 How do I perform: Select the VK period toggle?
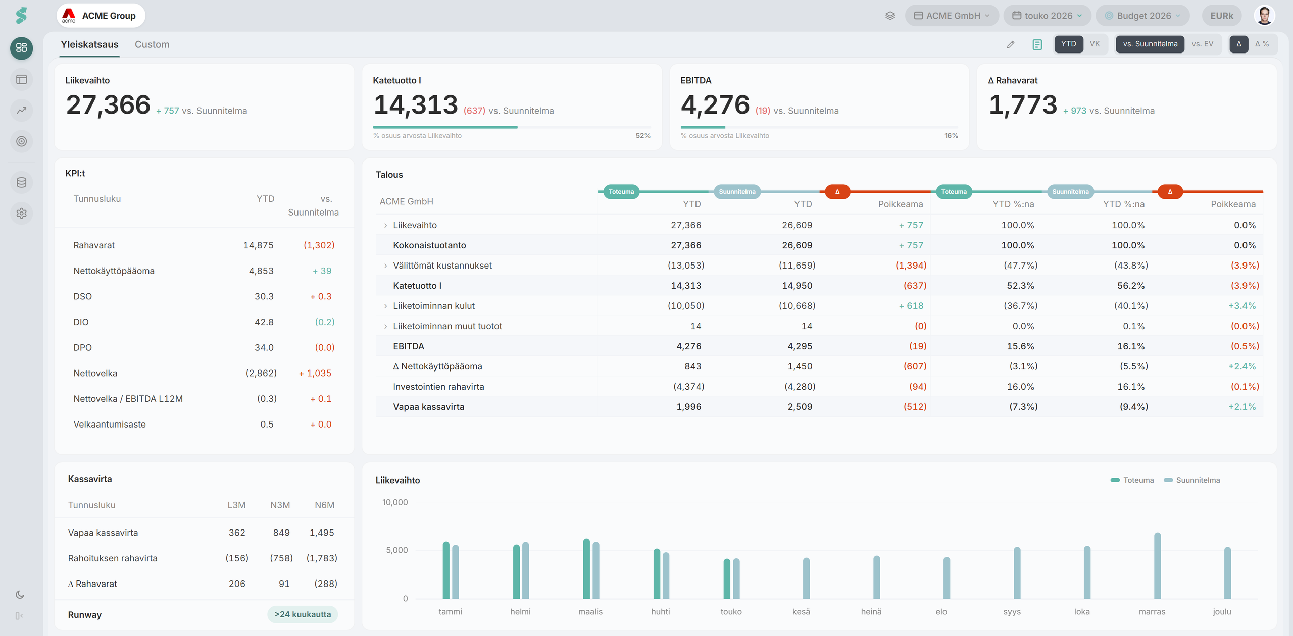(x=1095, y=44)
